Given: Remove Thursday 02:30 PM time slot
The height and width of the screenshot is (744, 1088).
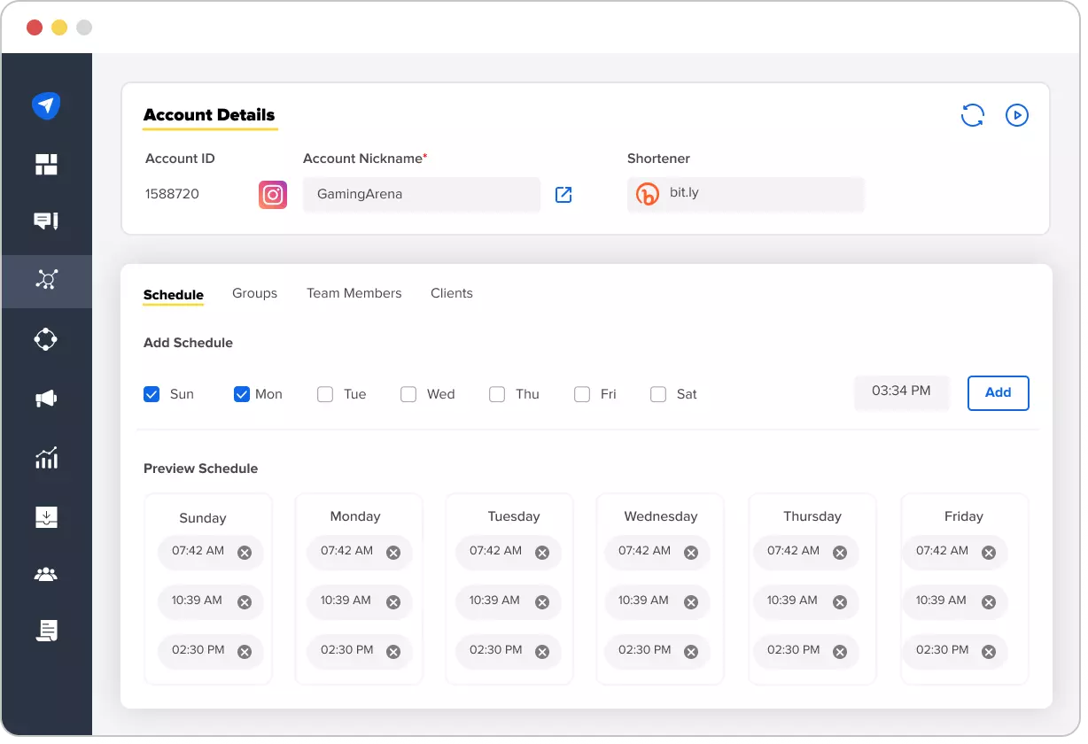Looking at the screenshot, I should pyautogui.click(x=840, y=652).
